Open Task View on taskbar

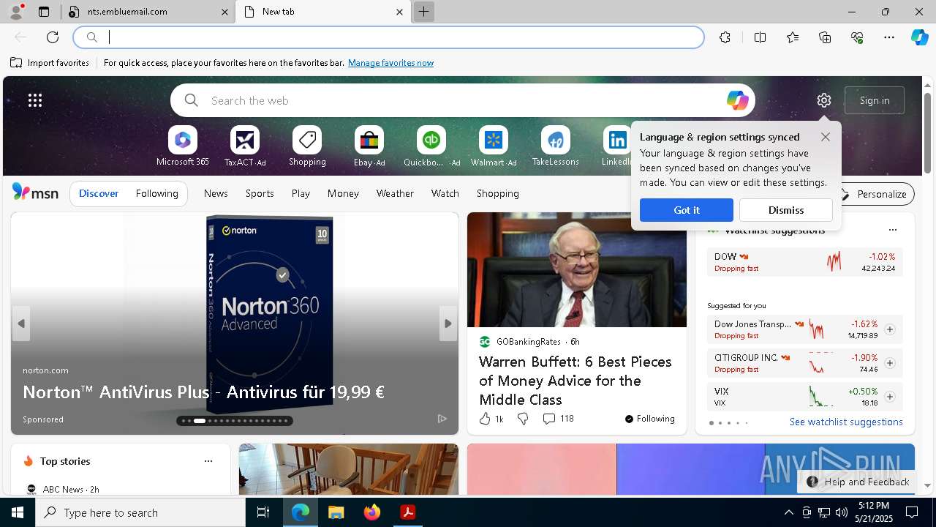click(x=263, y=512)
